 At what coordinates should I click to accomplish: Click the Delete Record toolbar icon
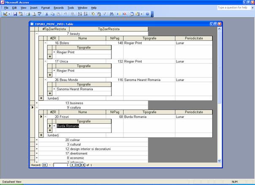(125, 14)
